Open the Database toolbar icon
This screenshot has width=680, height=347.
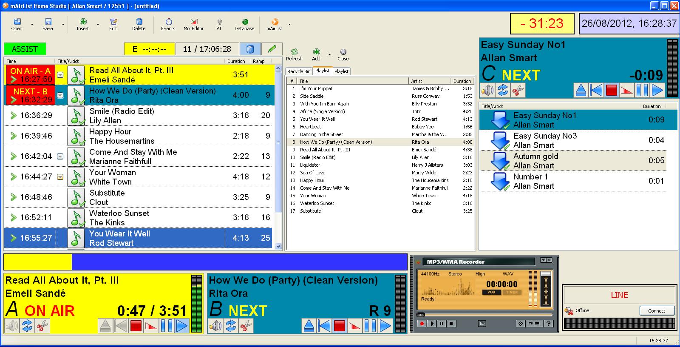pos(244,24)
